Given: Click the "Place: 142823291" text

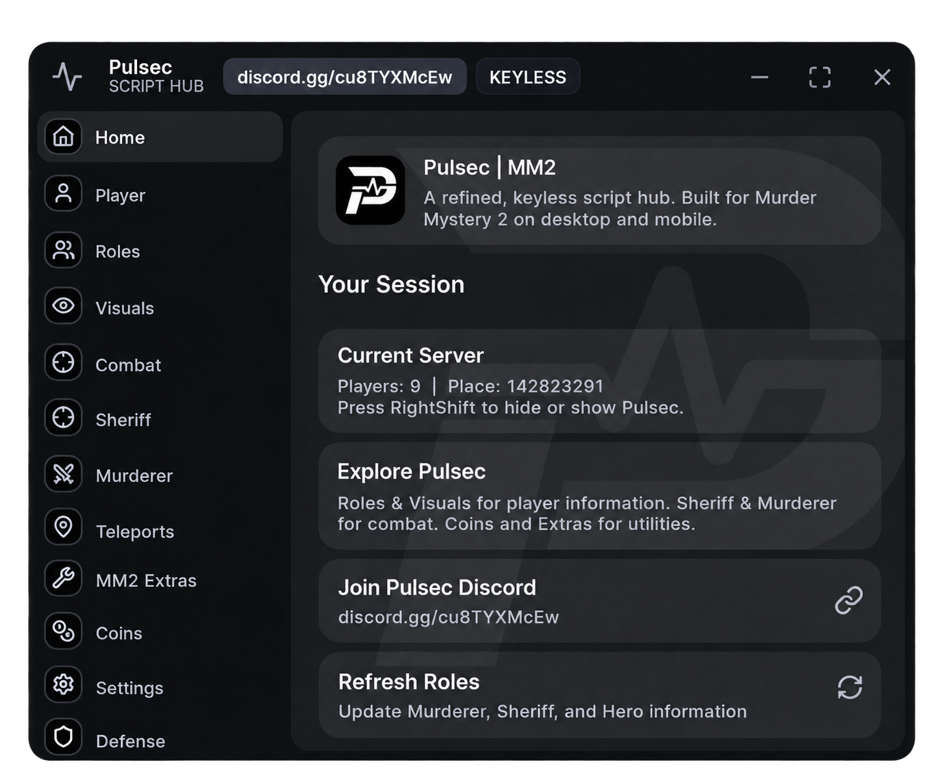Looking at the screenshot, I should (x=525, y=386).
